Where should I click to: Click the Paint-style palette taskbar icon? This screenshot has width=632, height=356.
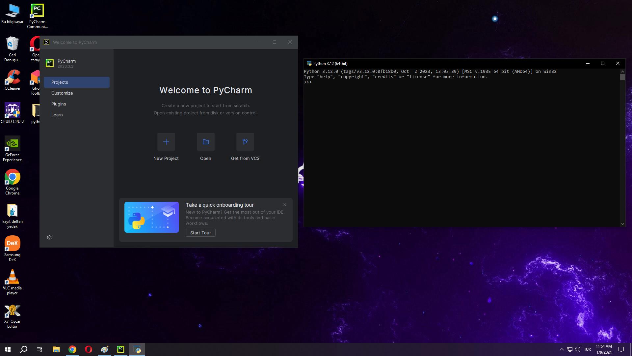point(105,349)
